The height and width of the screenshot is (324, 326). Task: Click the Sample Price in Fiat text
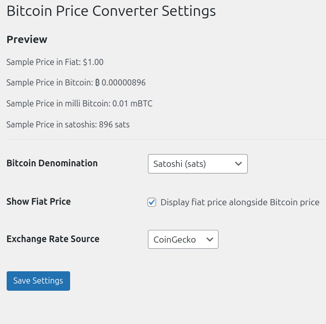pos(44,62)
